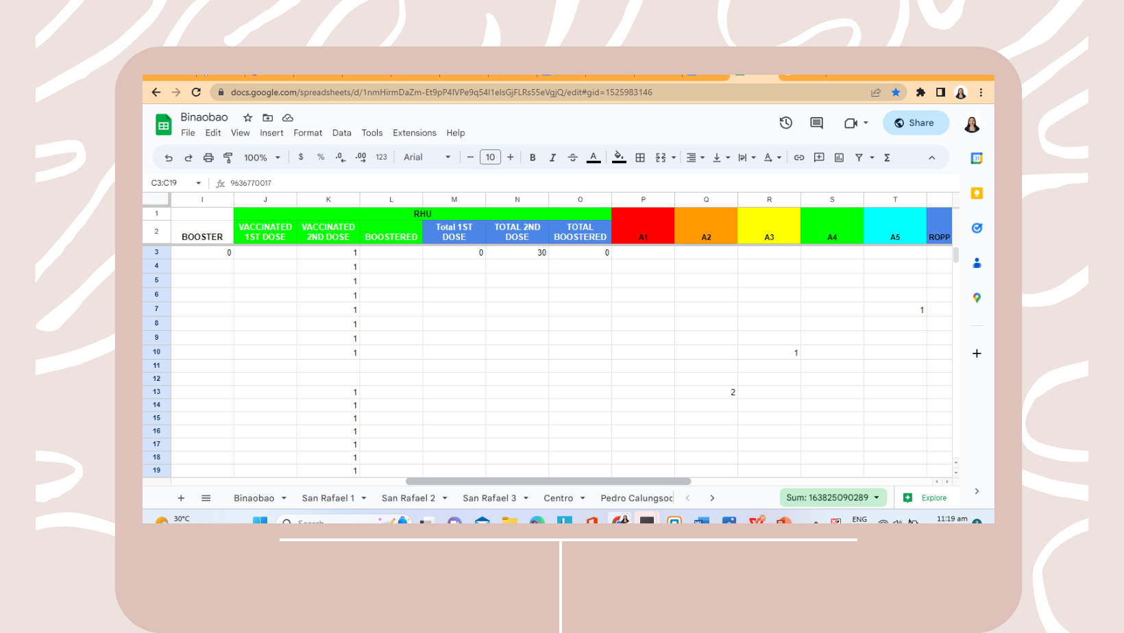Bookmark this page with the star icon

coord(896,92)
